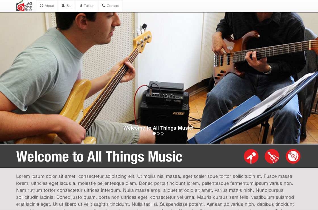Click the person icon beside Bio
Viewport: 318px width, 210px height.
[x=63, y=5]
